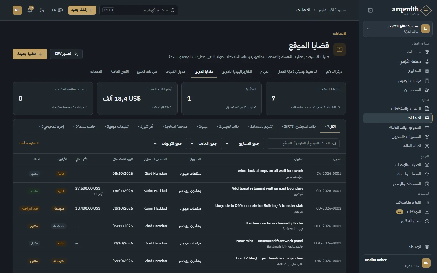Open مجموعة الأرز للتطوير breadcrumb link
This screenshot has height=273, width=437.
[x=332, y=10]
